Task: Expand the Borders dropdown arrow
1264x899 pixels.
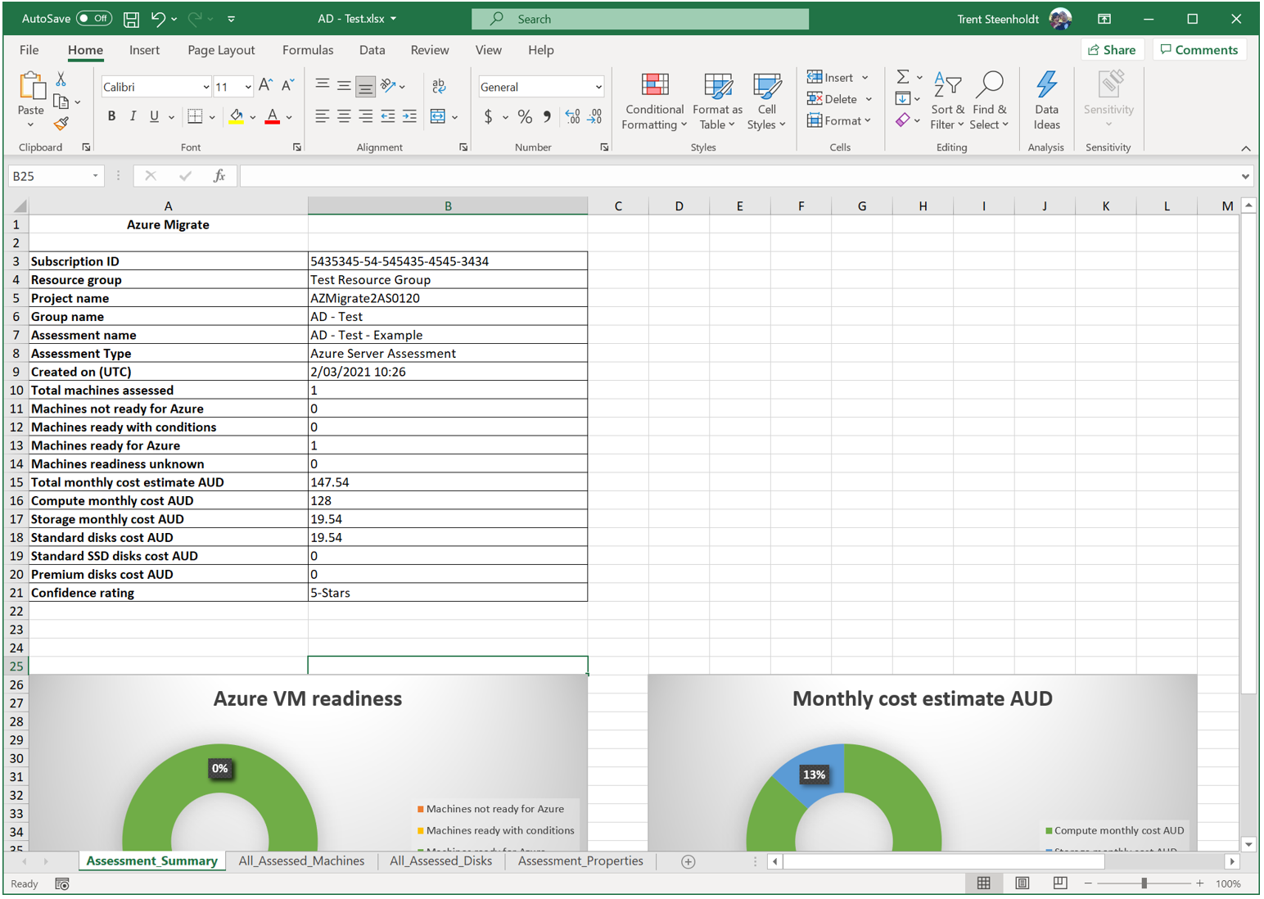Action: [x=212, y=117]
